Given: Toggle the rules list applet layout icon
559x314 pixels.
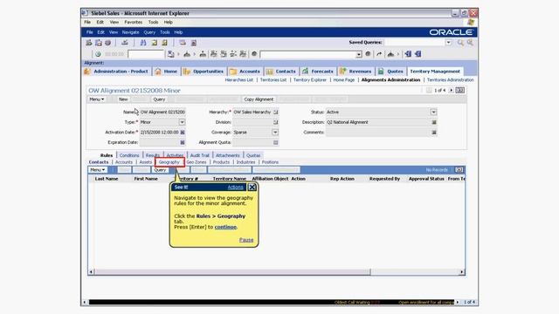Looking at the screenshot, I should point(459,170).
